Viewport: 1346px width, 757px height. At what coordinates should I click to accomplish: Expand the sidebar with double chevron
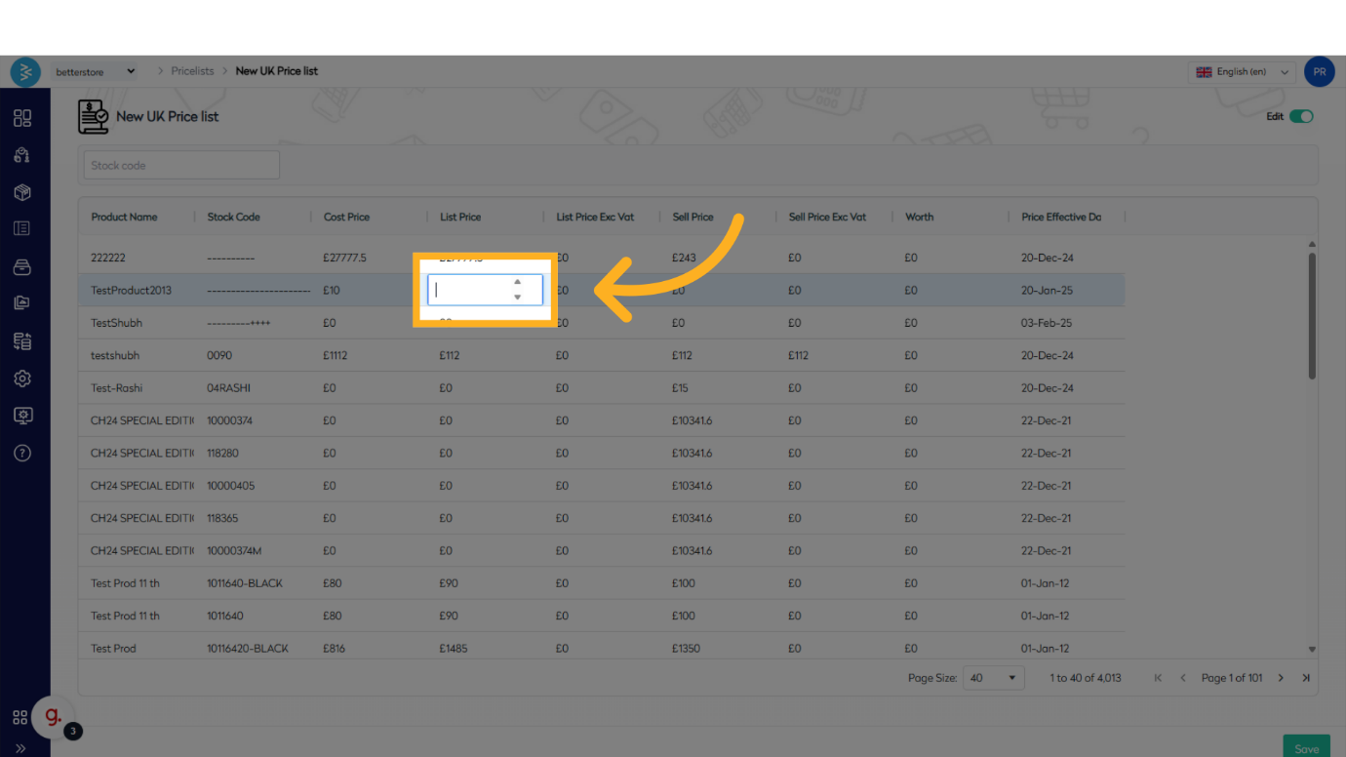click(20, 748)
